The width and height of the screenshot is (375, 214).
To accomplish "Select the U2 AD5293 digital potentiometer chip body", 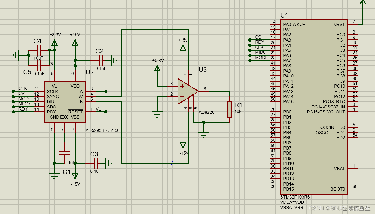I will click(x=65, y=101).
